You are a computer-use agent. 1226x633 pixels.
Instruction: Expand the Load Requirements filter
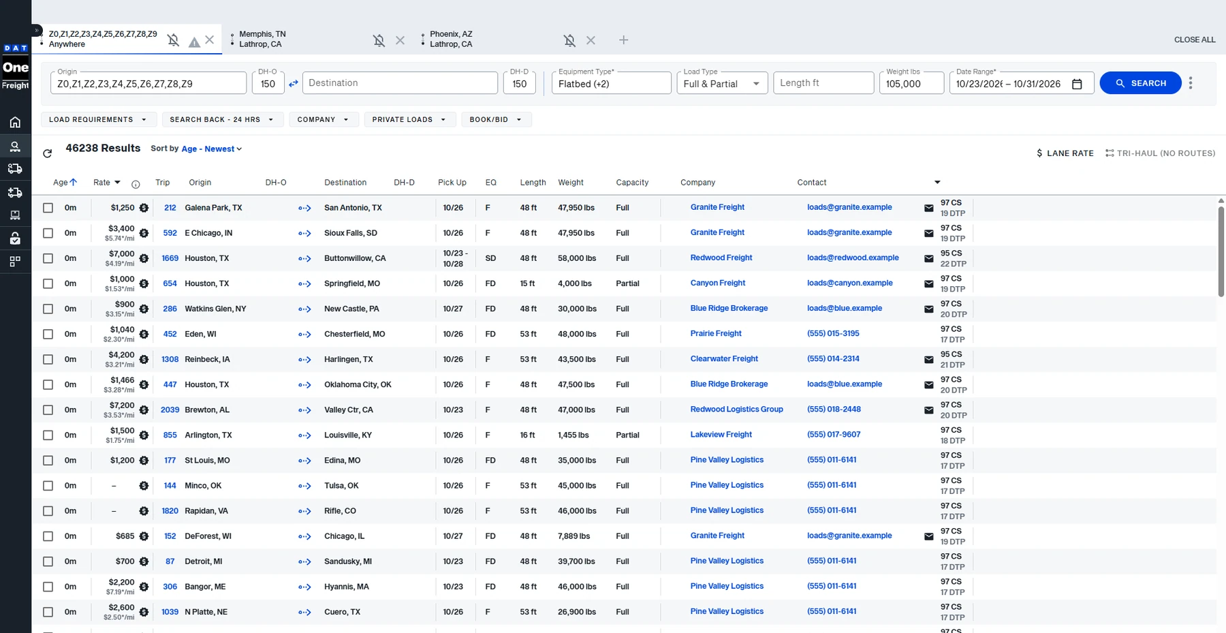[x=99, y=119]
